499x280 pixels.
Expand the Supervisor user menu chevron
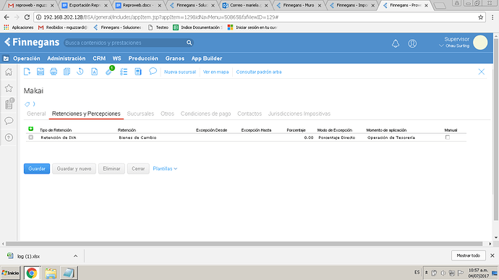click(x=441, y=46)
